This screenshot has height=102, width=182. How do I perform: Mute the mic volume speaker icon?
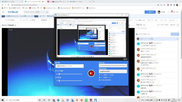57,74
